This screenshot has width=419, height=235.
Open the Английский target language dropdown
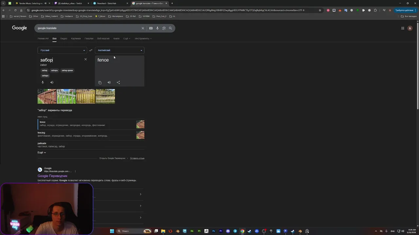119,50
